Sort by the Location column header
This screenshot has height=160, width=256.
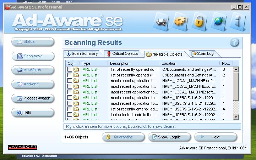pos(190,63)
